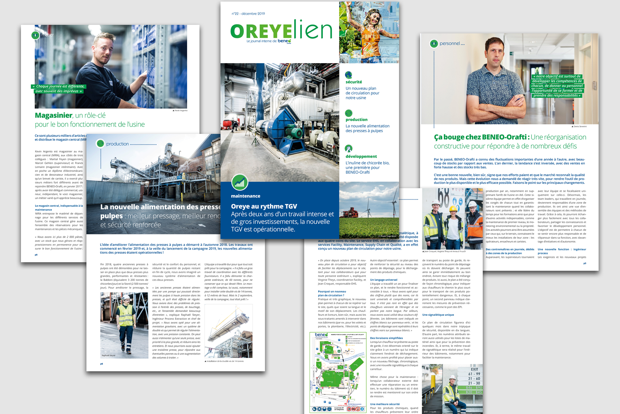This screenshot has height=414, width=620.
Task: Click the 'Raphaël Steyer' photo caption
Action: pos(108,355)
